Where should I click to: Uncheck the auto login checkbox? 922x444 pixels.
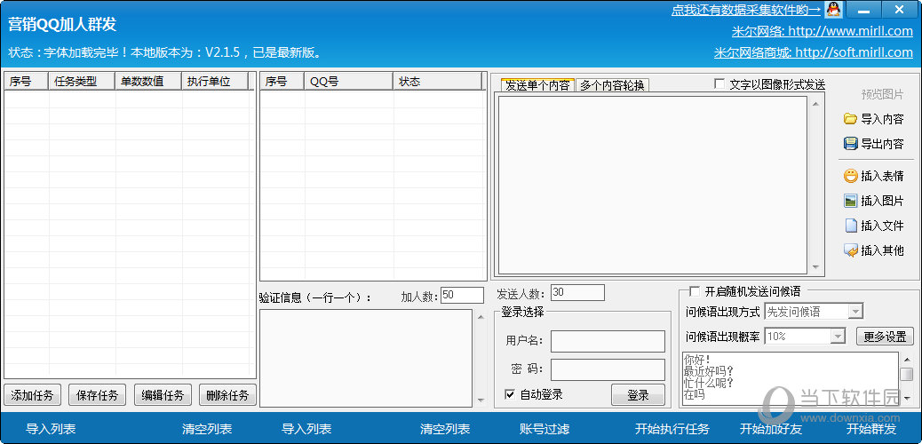[x=510, y=394]
